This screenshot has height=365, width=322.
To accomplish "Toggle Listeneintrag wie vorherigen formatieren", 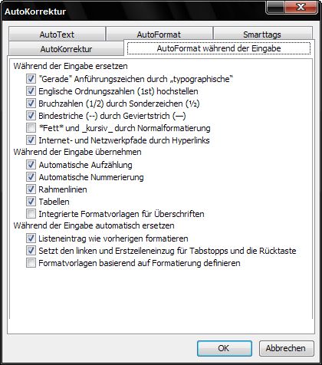I will (x=31, y=238).
